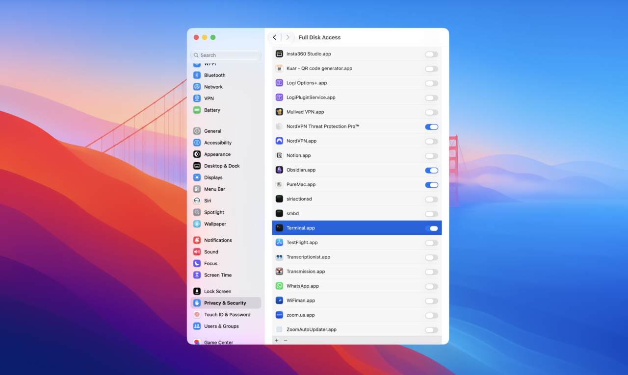
Task: Toggle the Kuar QR code generator switch
Action: [x=432, y=69]
